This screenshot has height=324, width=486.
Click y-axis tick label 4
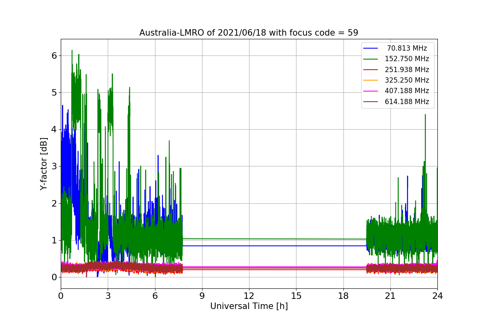[x=54, y=130]
